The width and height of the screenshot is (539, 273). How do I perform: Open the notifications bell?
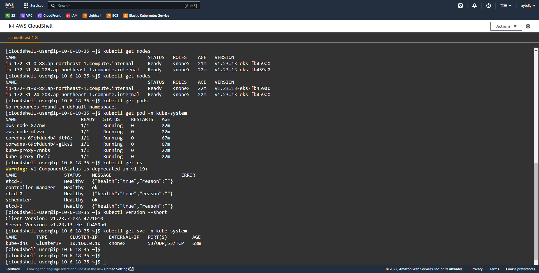(475, 6)
